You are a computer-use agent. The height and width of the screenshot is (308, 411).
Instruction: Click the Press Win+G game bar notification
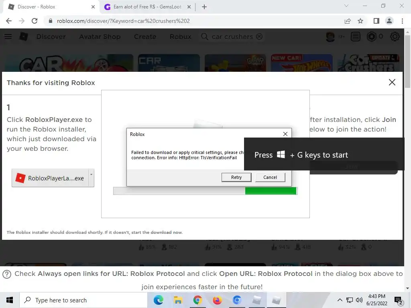[x=324, y=155]
